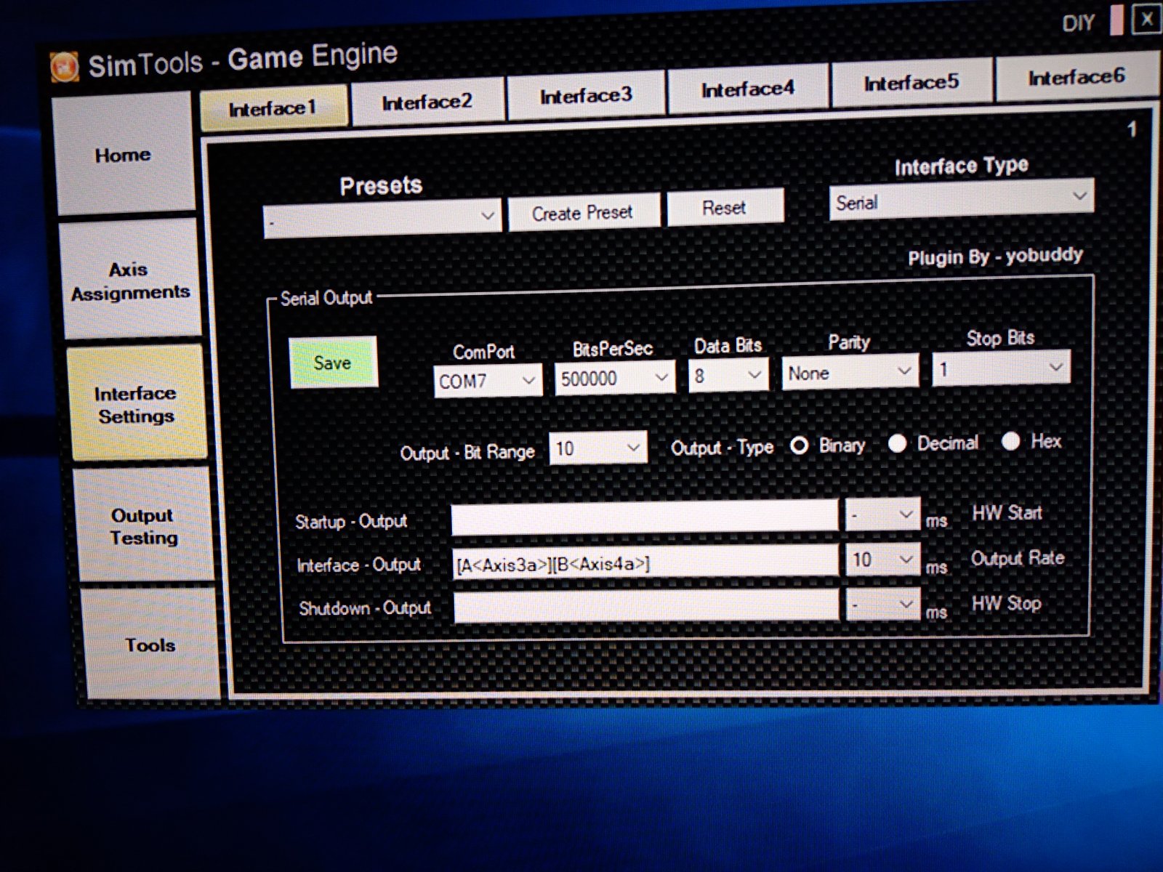Click the 'DIY' text in title bar
Image resolution: width=1163 pixels, height=872 pixels.
[1078, 23]
